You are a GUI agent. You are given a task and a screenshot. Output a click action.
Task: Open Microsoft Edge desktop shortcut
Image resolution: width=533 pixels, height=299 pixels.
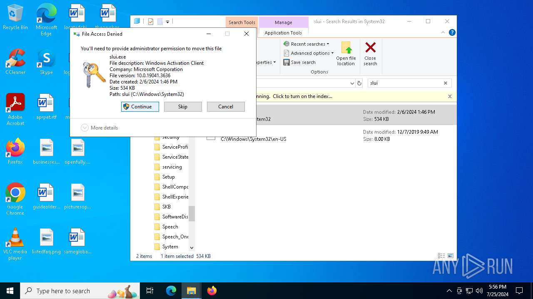[46, 20]
